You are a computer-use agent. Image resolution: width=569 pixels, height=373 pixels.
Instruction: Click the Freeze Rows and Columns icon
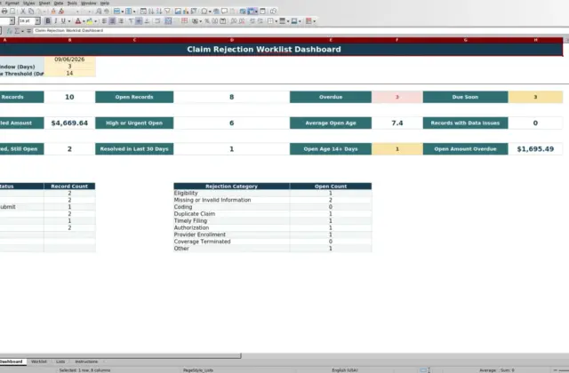pos(251,12)
